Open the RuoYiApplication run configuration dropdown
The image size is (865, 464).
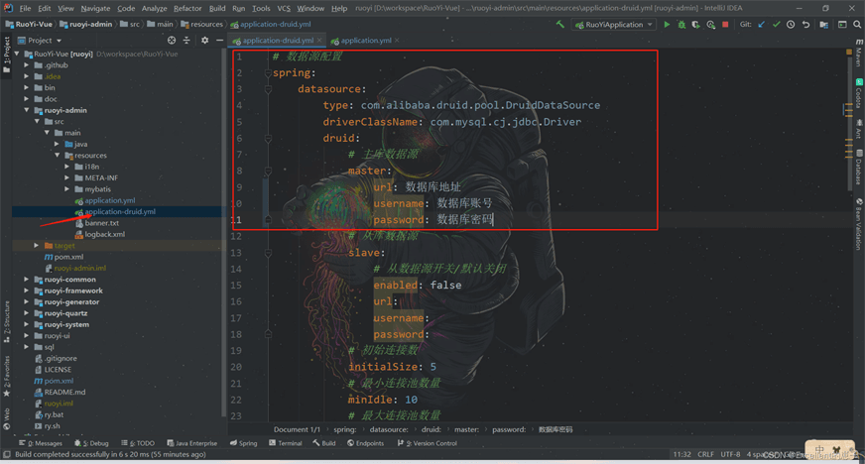coord(613,24)
